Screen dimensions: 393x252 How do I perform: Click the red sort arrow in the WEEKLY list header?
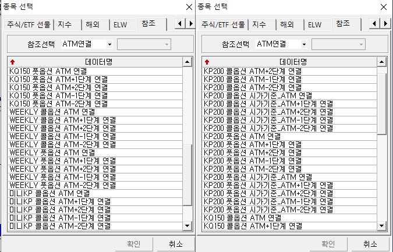pos(13,62)
